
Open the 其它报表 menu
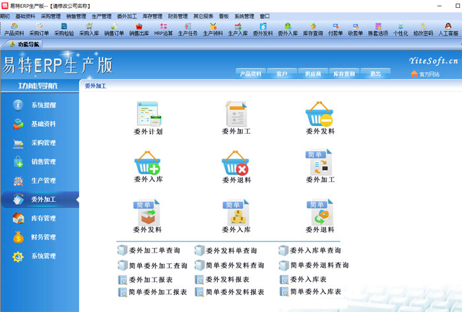click(202, 16)
